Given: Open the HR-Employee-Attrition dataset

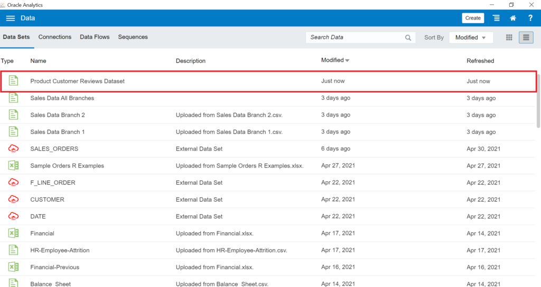Looking at the screenshot, I should 60,250.
